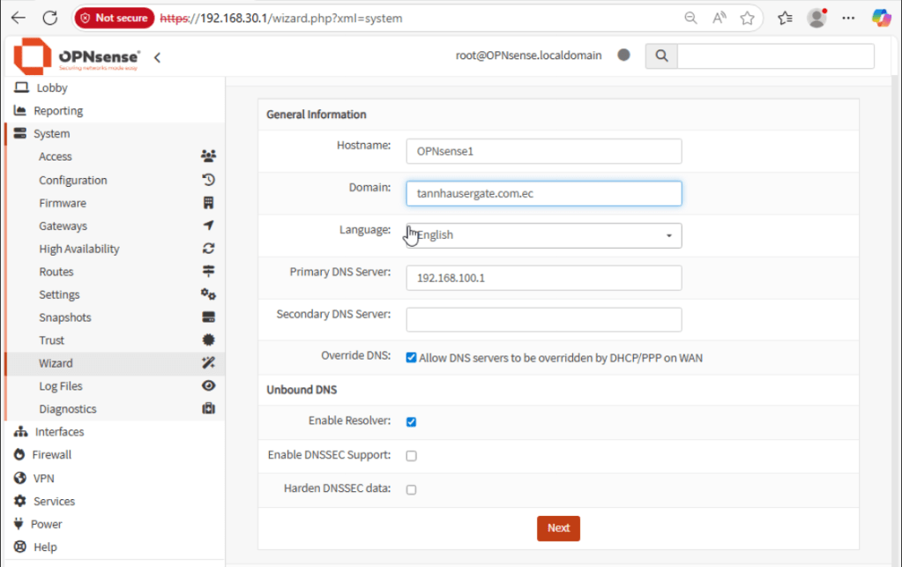Expand the Interfaces menu section
The width and height of the screenshot is (902, 567).
59,432
